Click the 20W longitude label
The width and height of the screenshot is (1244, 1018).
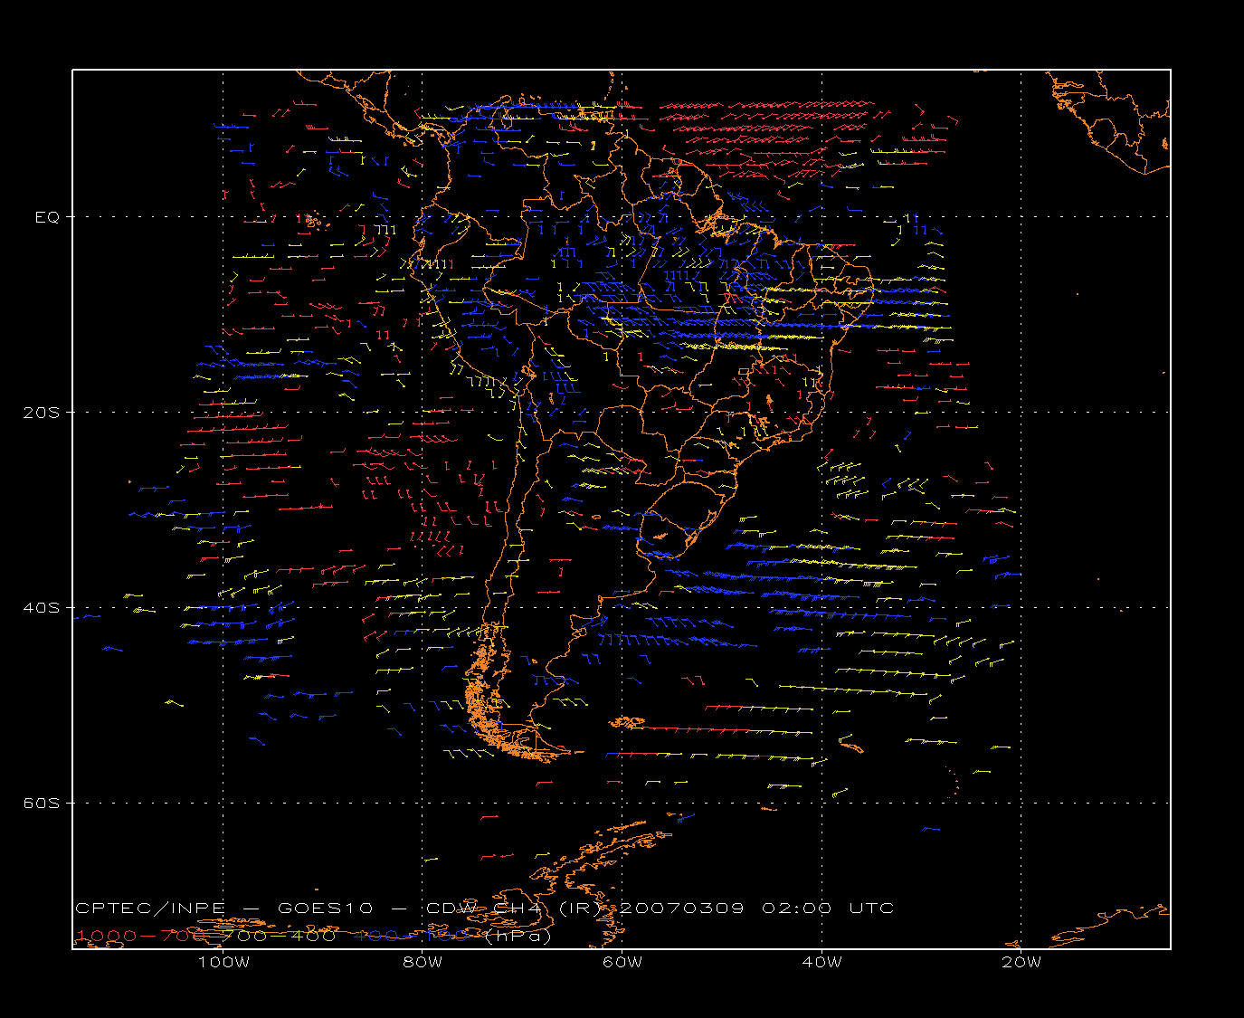1021,962
